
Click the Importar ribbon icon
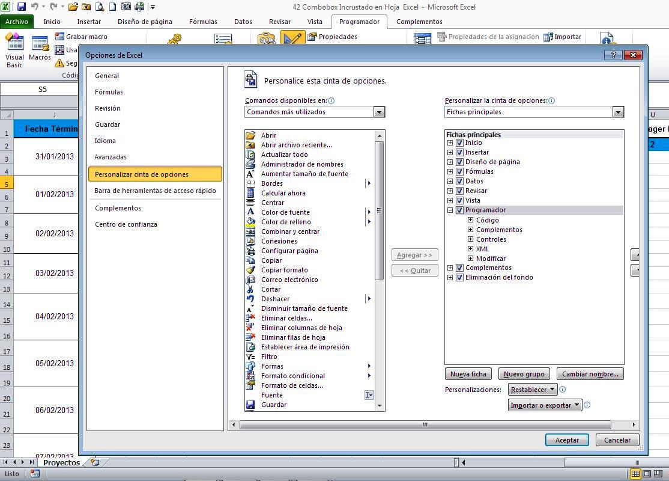pos(548,37)
